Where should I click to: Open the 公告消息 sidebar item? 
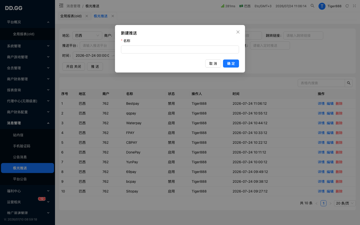(27, 157)
